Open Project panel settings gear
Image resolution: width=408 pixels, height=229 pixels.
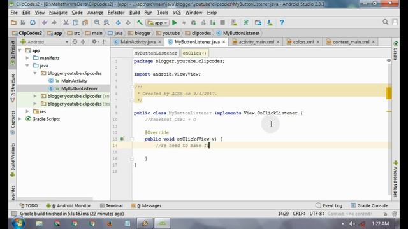tap(94, 42)
